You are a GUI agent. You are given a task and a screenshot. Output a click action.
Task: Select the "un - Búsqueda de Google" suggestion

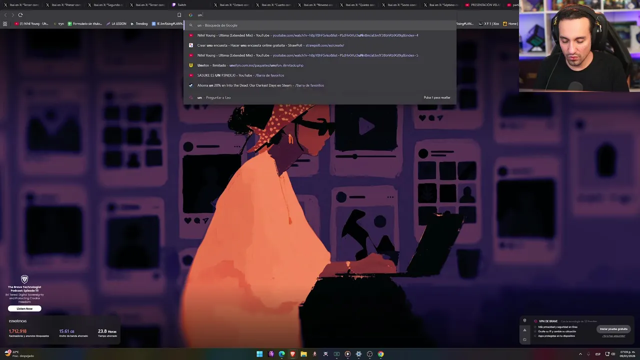(320, 25)
